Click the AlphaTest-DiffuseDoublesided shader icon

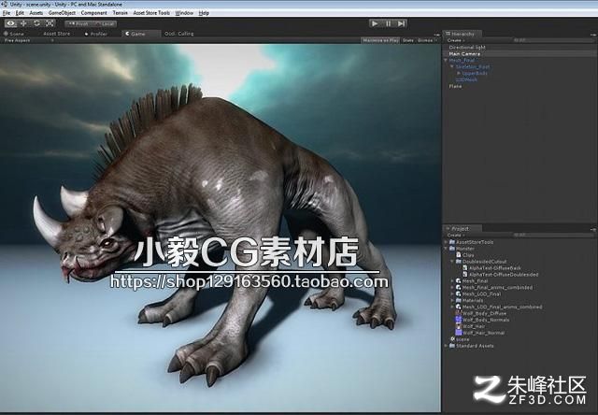point(465,274)
